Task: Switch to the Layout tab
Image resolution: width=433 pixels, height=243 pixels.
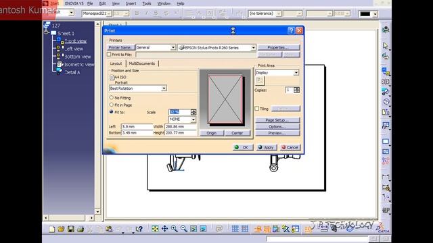Action: [x=116, y=63]
